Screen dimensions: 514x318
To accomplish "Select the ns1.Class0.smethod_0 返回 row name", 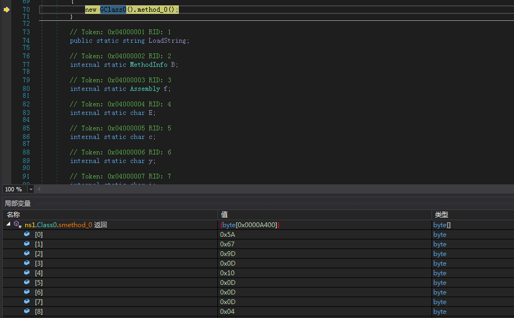I will pyautogui.click(x=66, y=225).
